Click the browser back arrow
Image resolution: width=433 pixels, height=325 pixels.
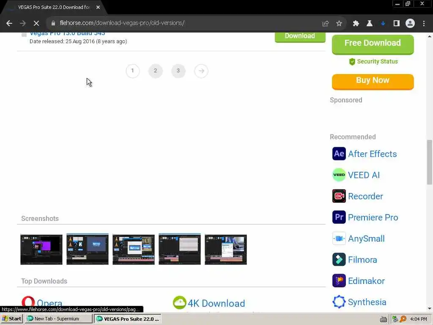[9, 23]
